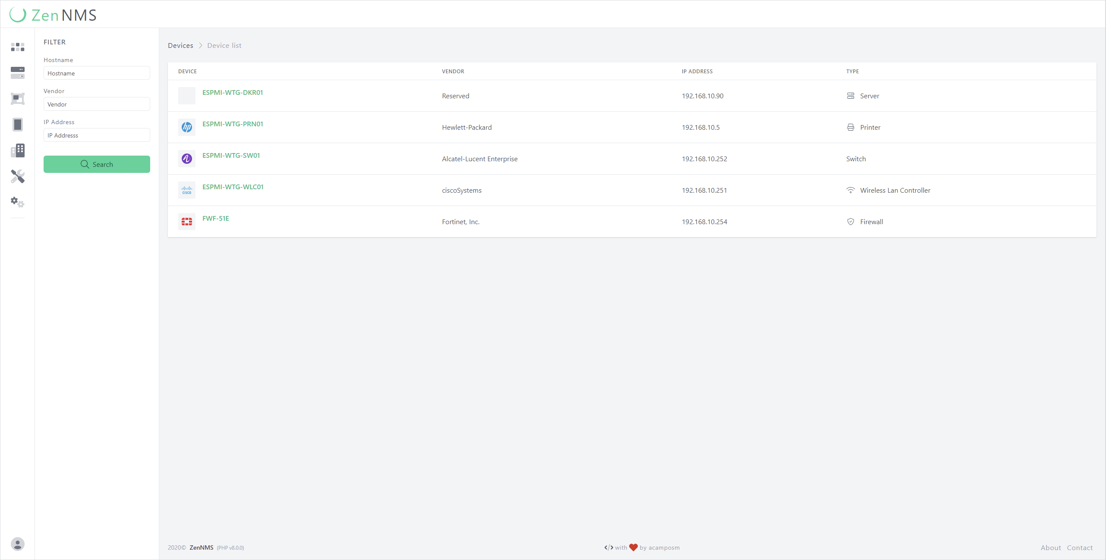Click the Server type label
This screenshot has width=1106, height=560.
pyautogui.click(x=870, y=96)
